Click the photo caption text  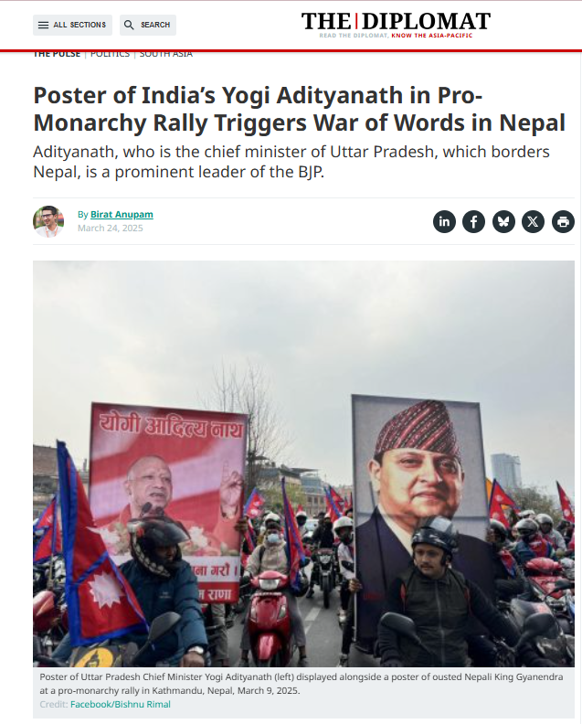301,684
